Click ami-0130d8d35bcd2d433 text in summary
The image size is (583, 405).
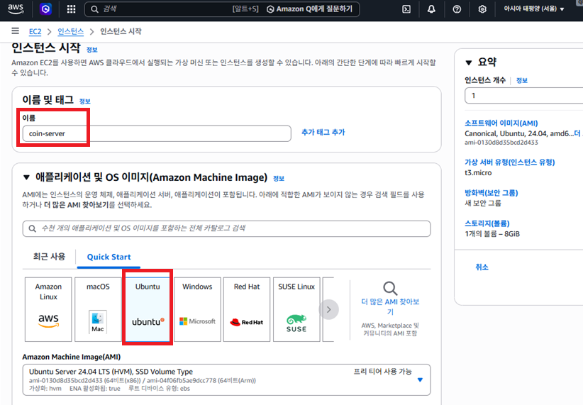click(501, 143)
